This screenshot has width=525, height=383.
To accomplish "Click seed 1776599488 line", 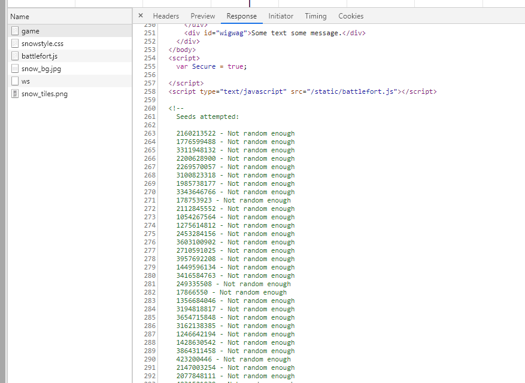I will 235,142.
